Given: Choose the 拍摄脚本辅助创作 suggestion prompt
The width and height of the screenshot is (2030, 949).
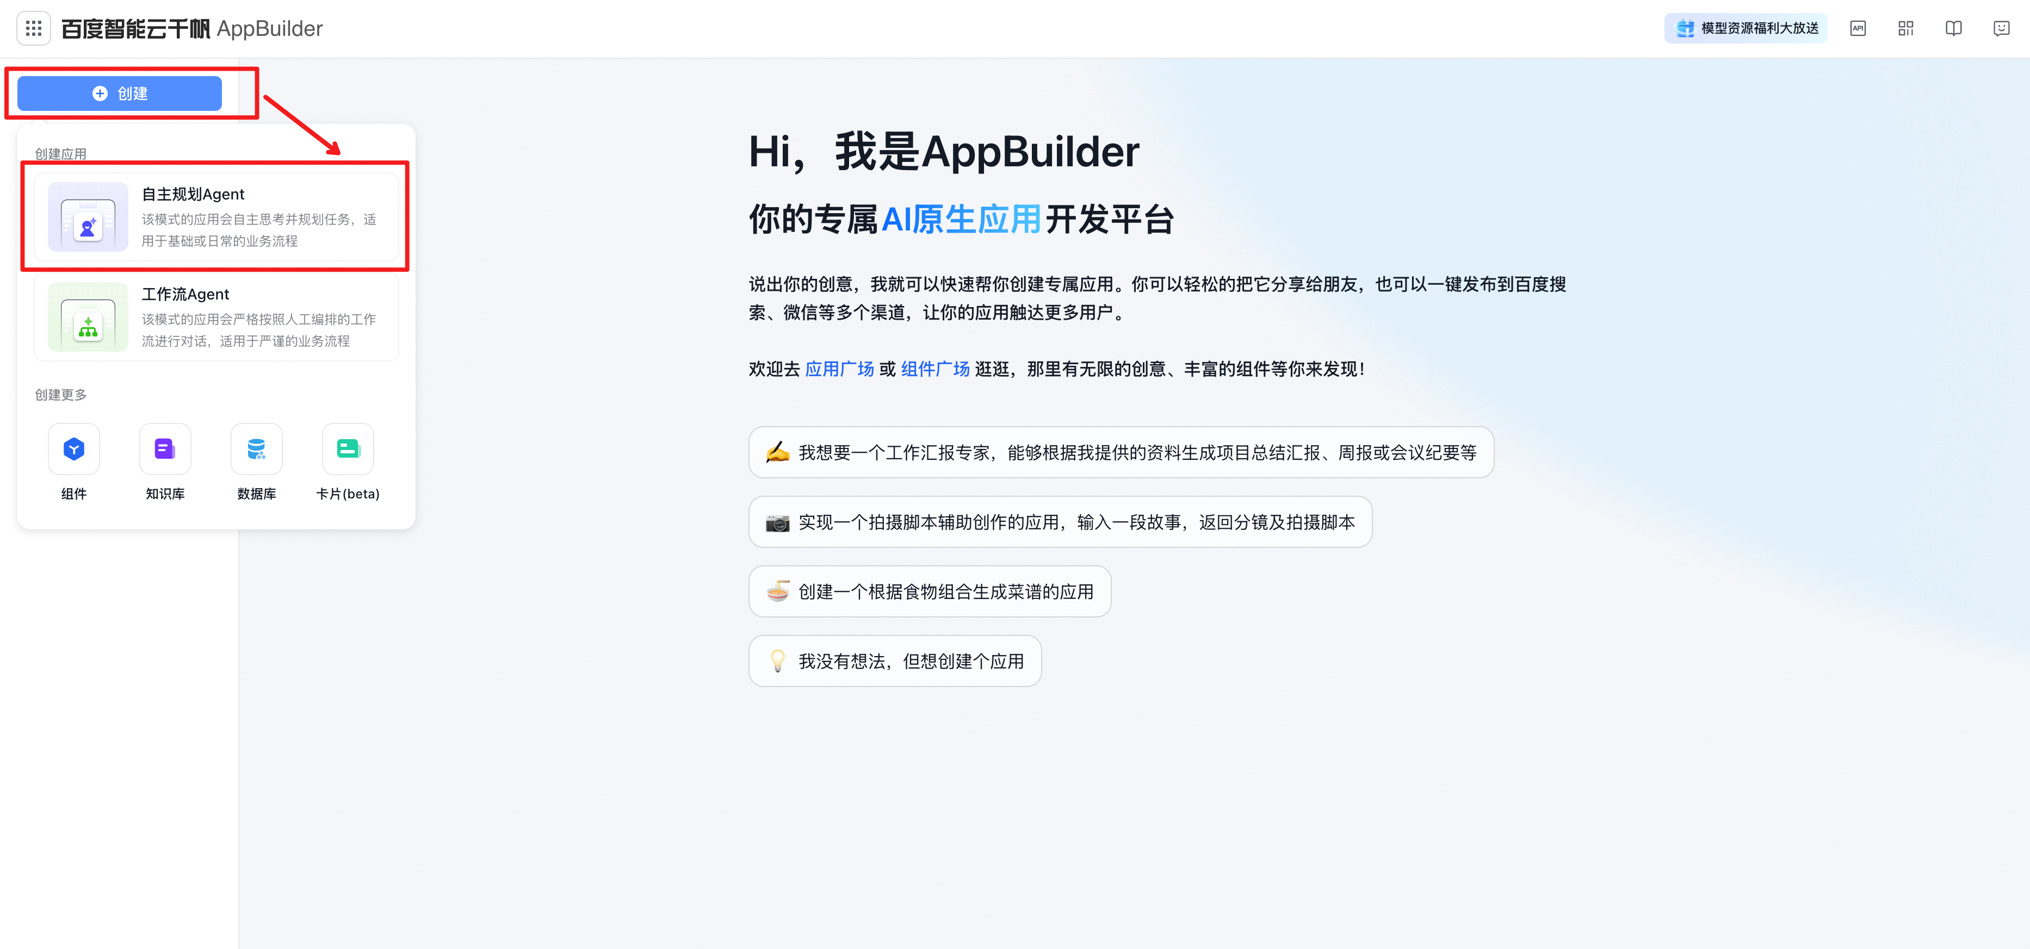Looking at the screenshot, I should click(x=1060, y=522).
